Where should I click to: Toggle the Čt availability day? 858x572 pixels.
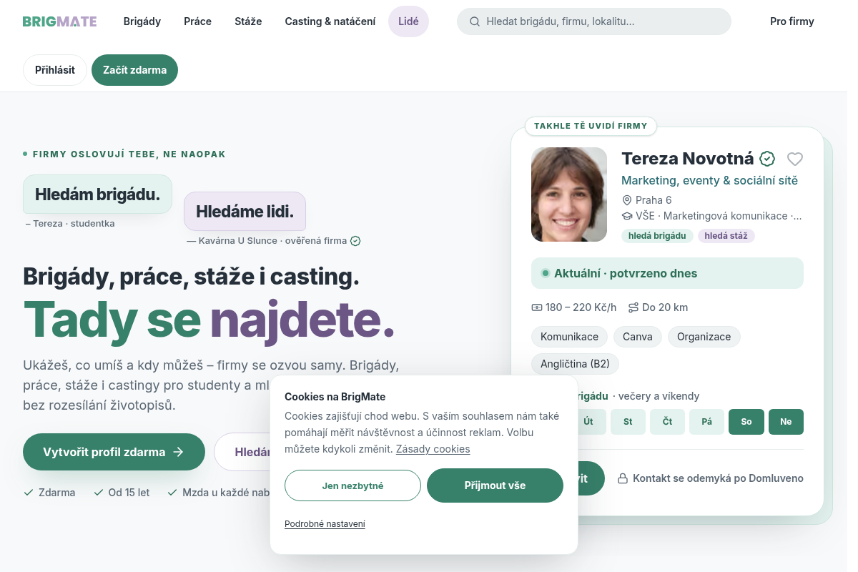pos(667,422)
